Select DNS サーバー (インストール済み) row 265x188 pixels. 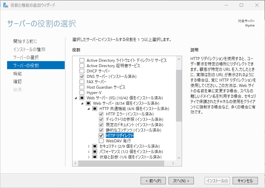[112, 77]
